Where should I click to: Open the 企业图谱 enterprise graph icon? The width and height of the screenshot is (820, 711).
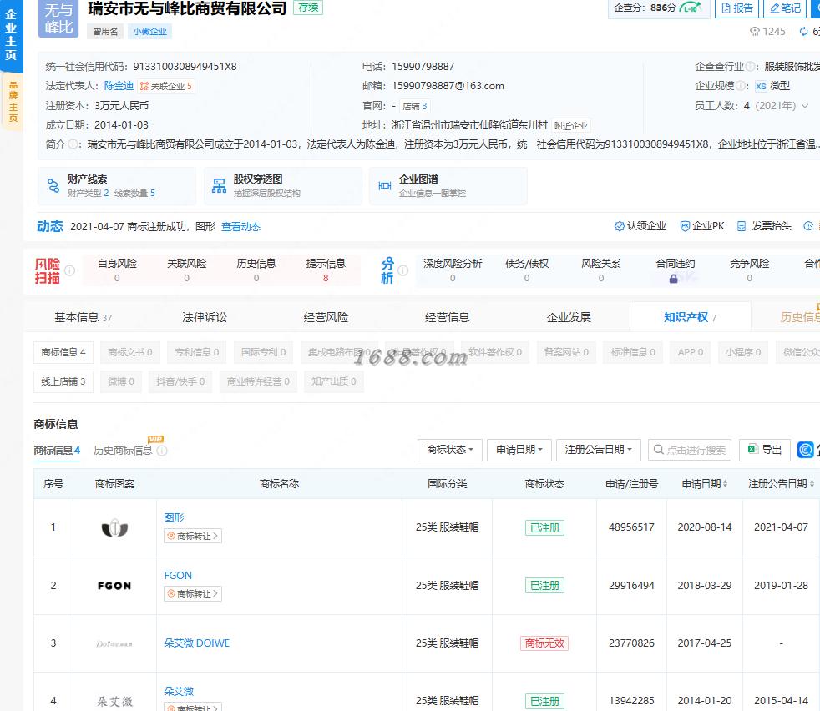click(x=385, y=185)
